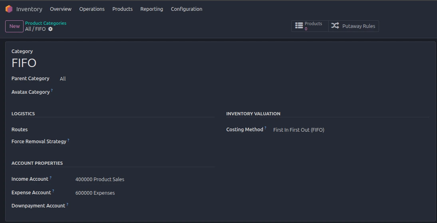The height and width of the screenshot is (223, 437).
Task: Open the Reporting menu
Action: [151, 9]
